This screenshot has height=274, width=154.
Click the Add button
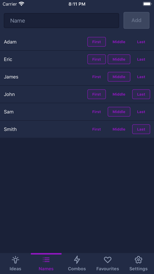[136, 20]
